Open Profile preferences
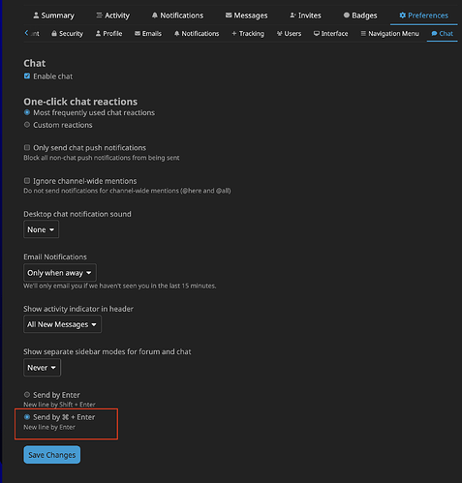The width and height of the screenshot is (462, 483). click(108, 34)
